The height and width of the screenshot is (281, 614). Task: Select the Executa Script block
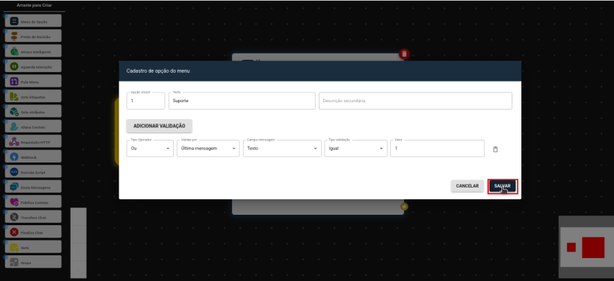(x=33, y=172)
